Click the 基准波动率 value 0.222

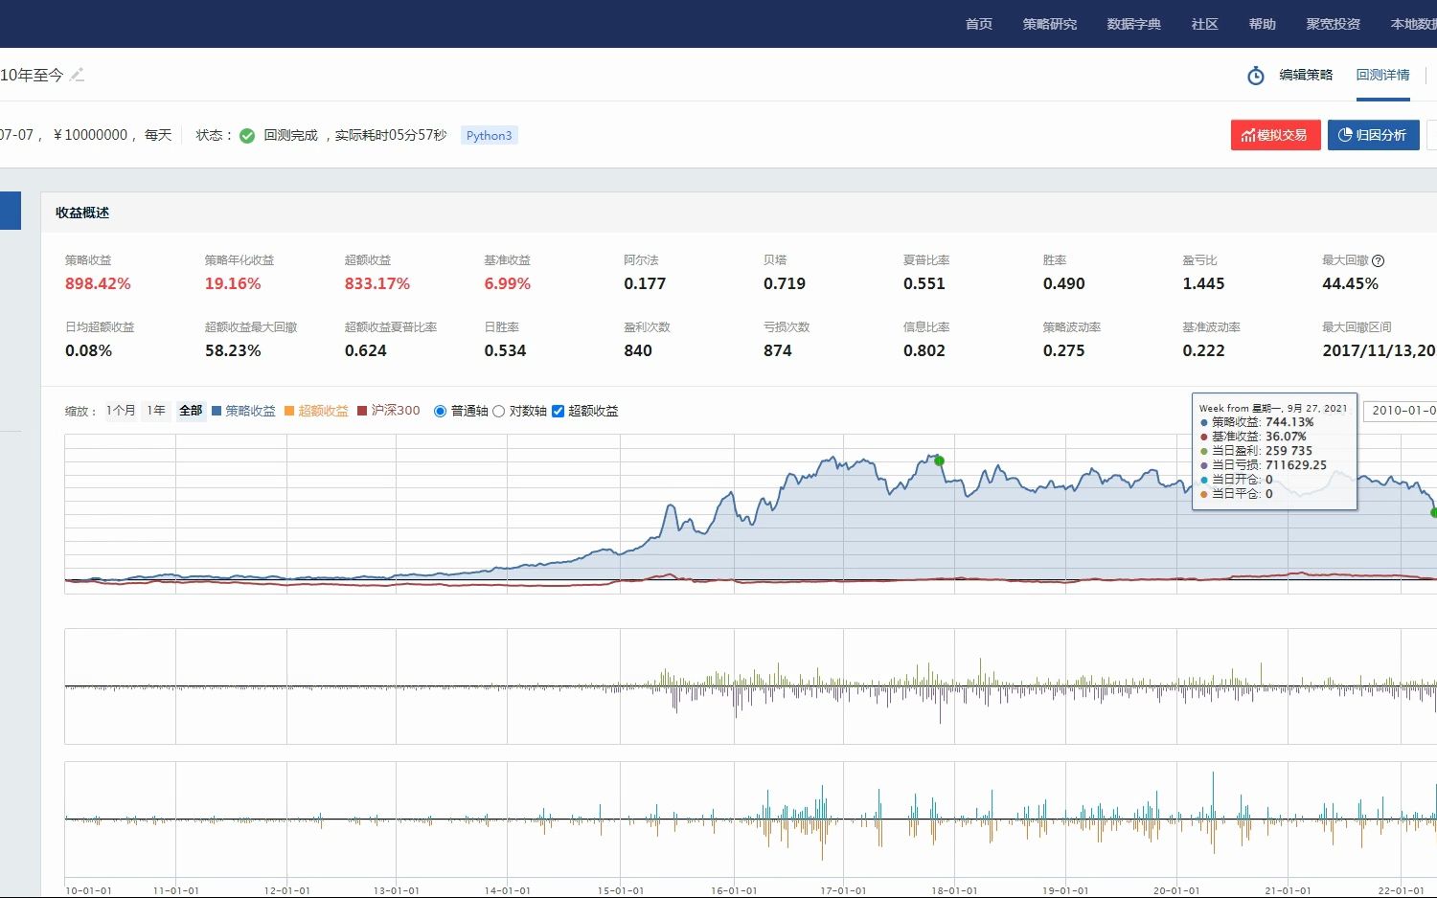pos(1204,350)
